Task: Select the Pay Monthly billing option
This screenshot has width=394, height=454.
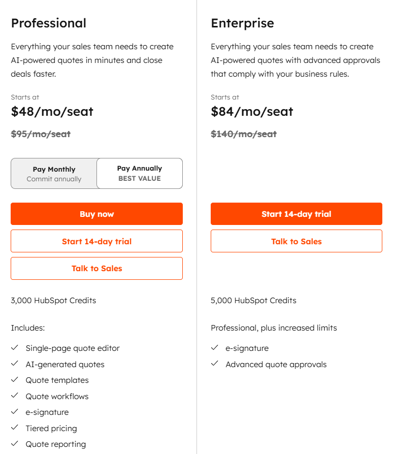Action: 54,174
